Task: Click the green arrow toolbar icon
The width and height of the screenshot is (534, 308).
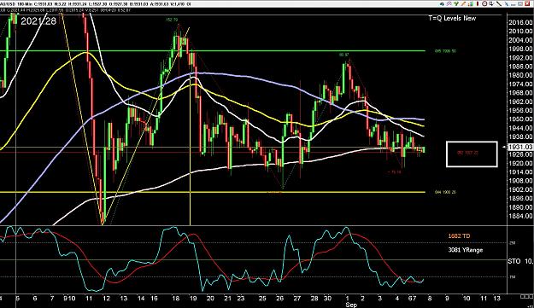Action: [456, 3]
